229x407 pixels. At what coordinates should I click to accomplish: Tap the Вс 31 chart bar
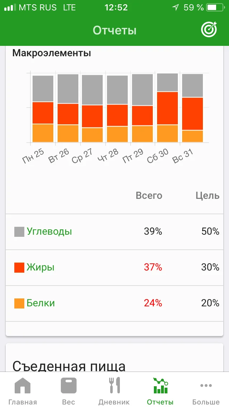[193, 108]
